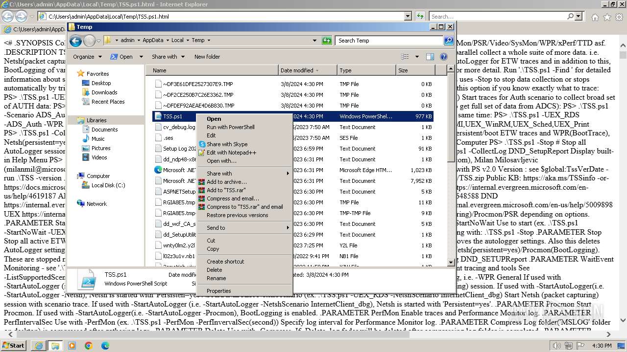Click Open toolbar button
Viewport: 627px width, 352px height.
(x=121, y=57)
